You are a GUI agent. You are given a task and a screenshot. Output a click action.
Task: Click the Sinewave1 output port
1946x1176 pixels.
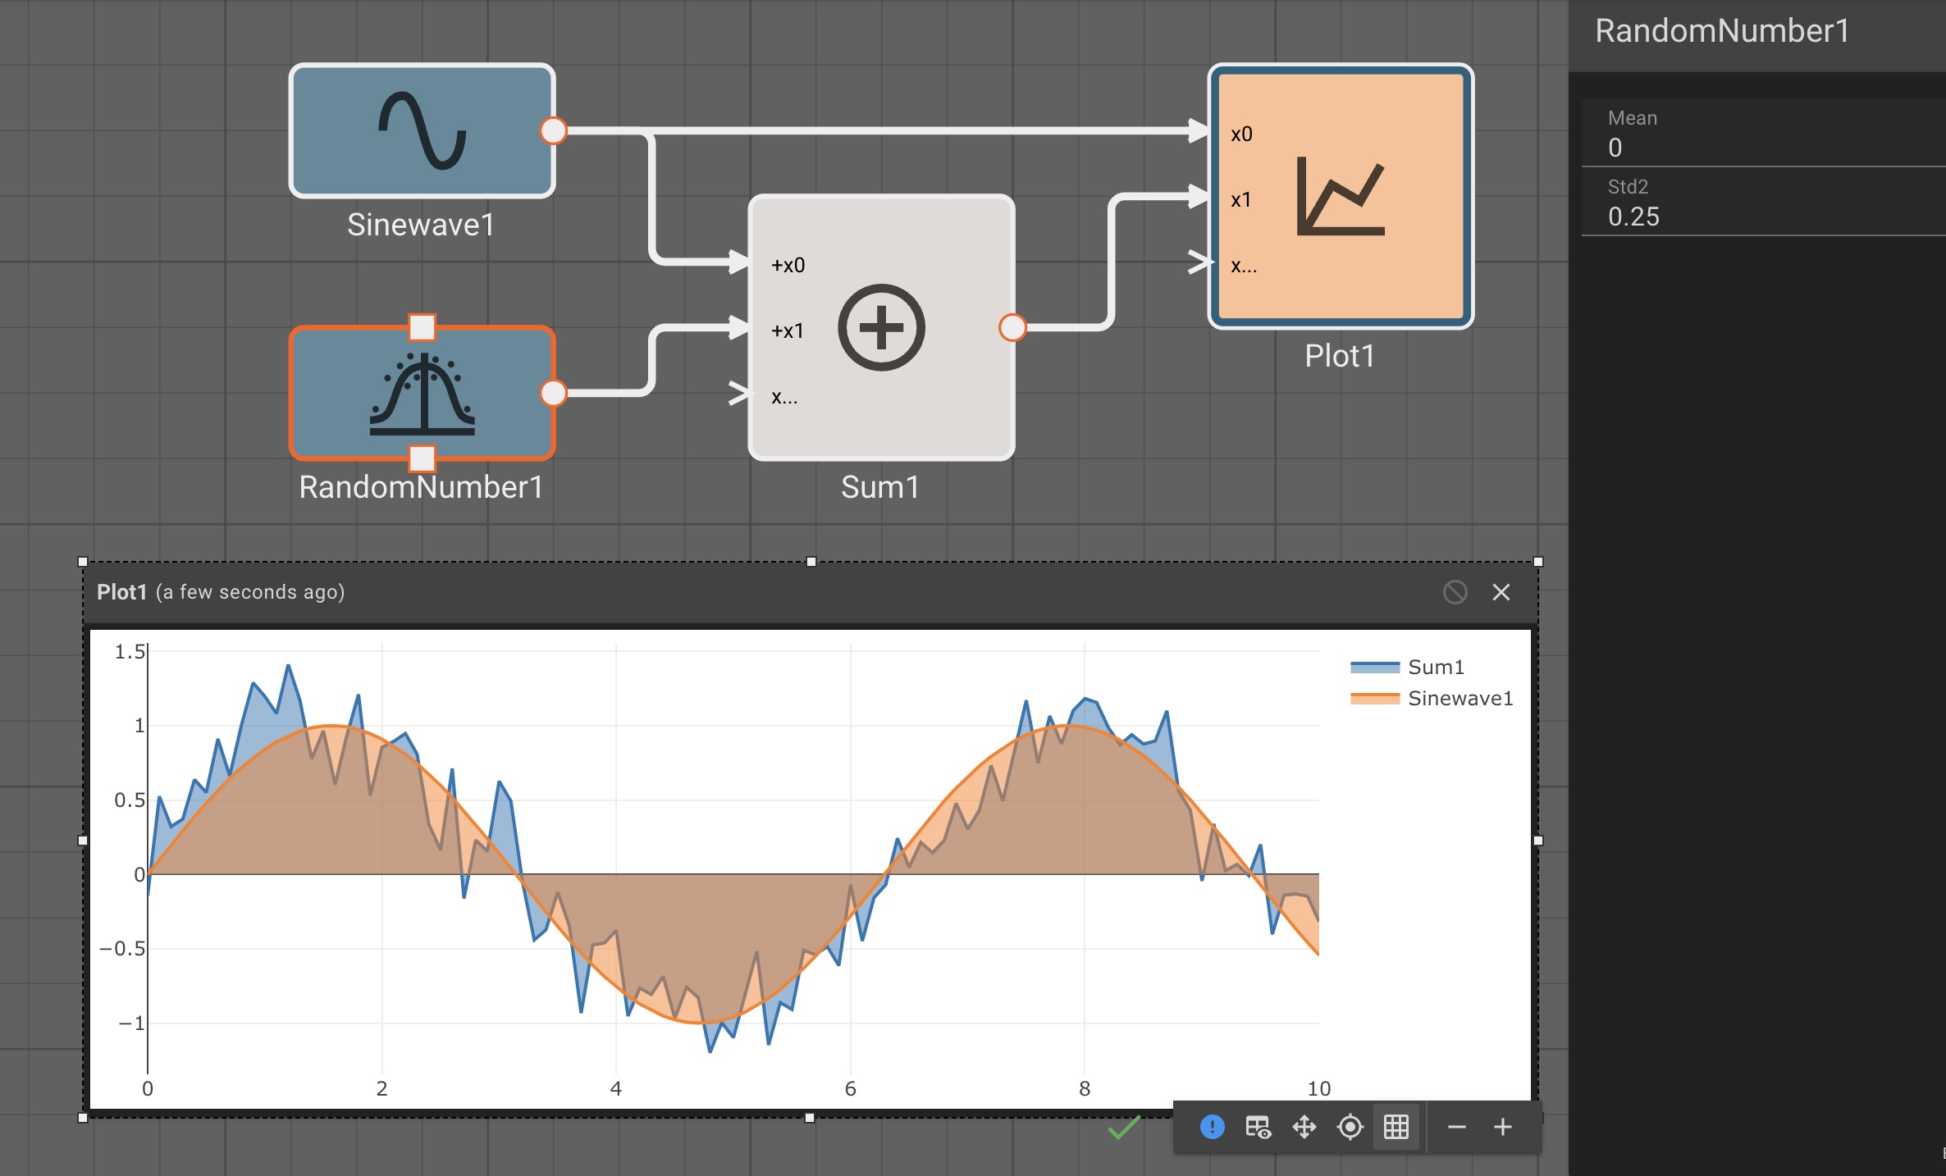(x=554, y=130)
